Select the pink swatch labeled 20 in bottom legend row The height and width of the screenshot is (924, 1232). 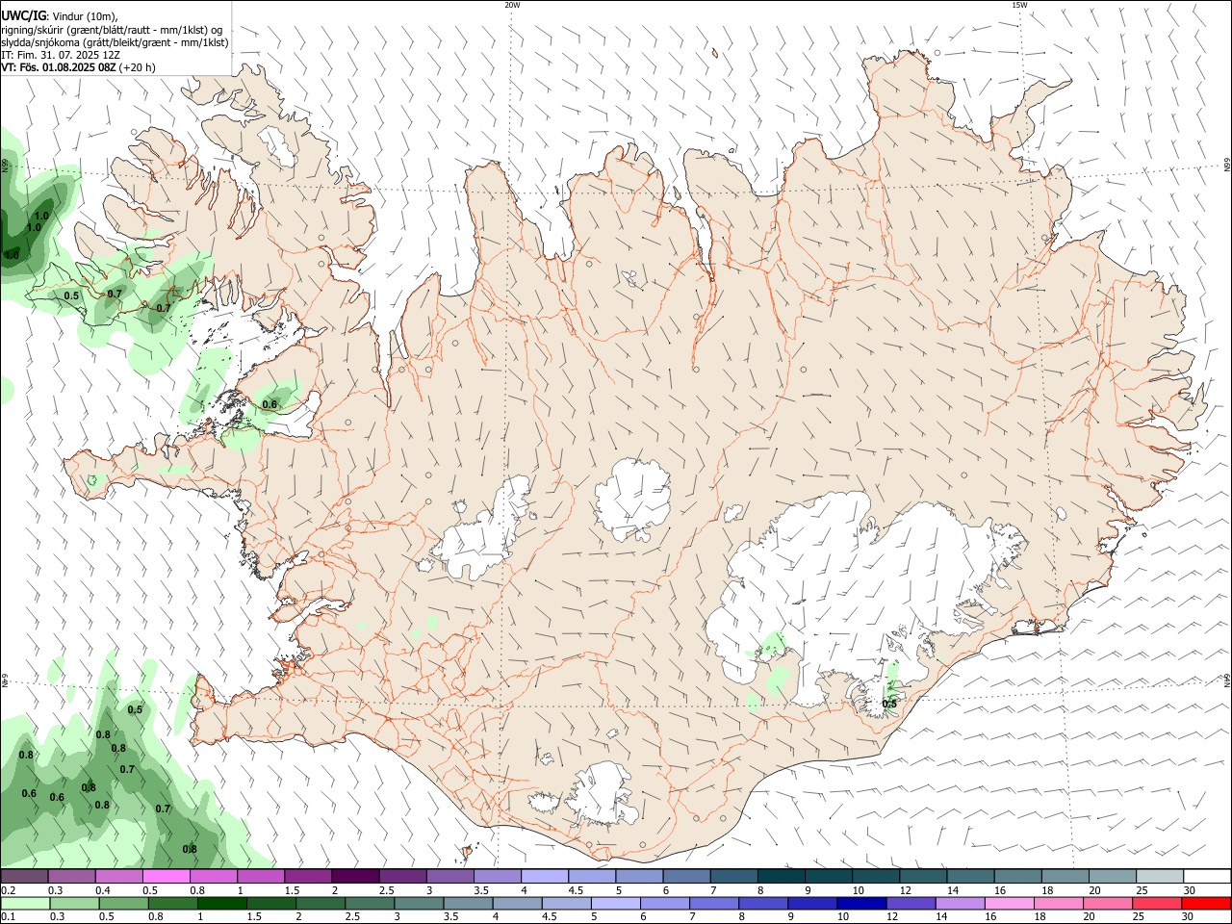point(1108,903)
